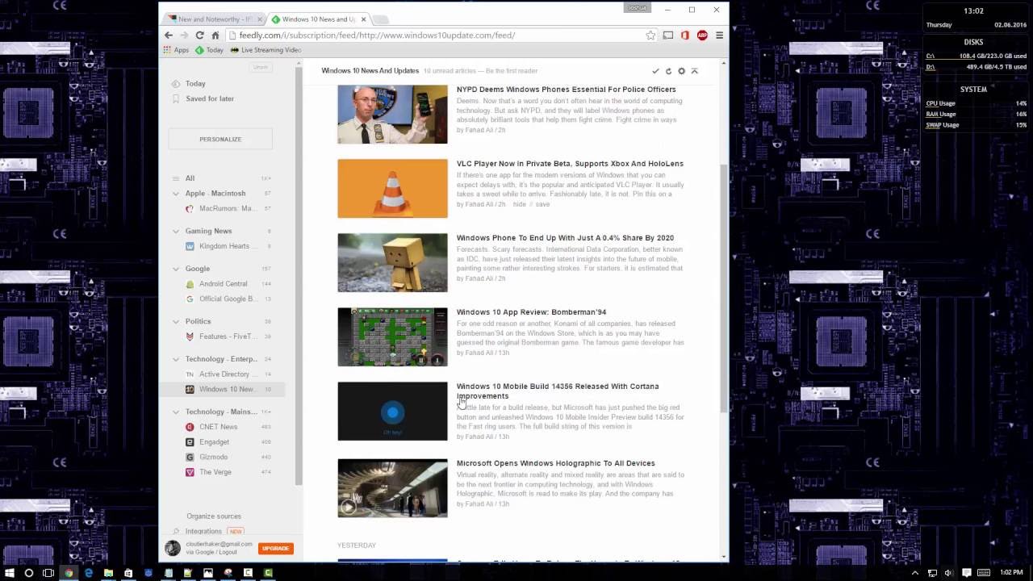
Task: Open a new browser tab
Action: click(x=380, y=19)
